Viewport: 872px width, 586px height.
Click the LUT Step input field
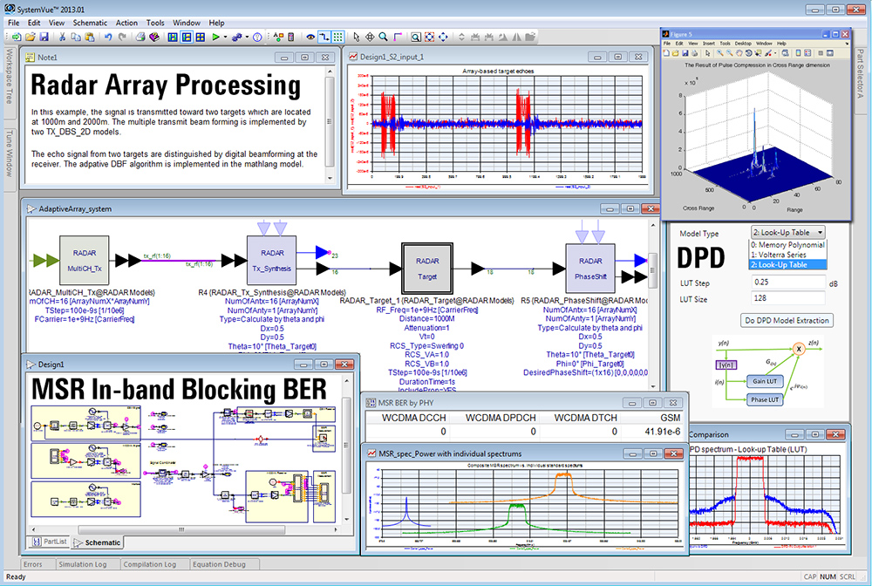tap(788, 282)
